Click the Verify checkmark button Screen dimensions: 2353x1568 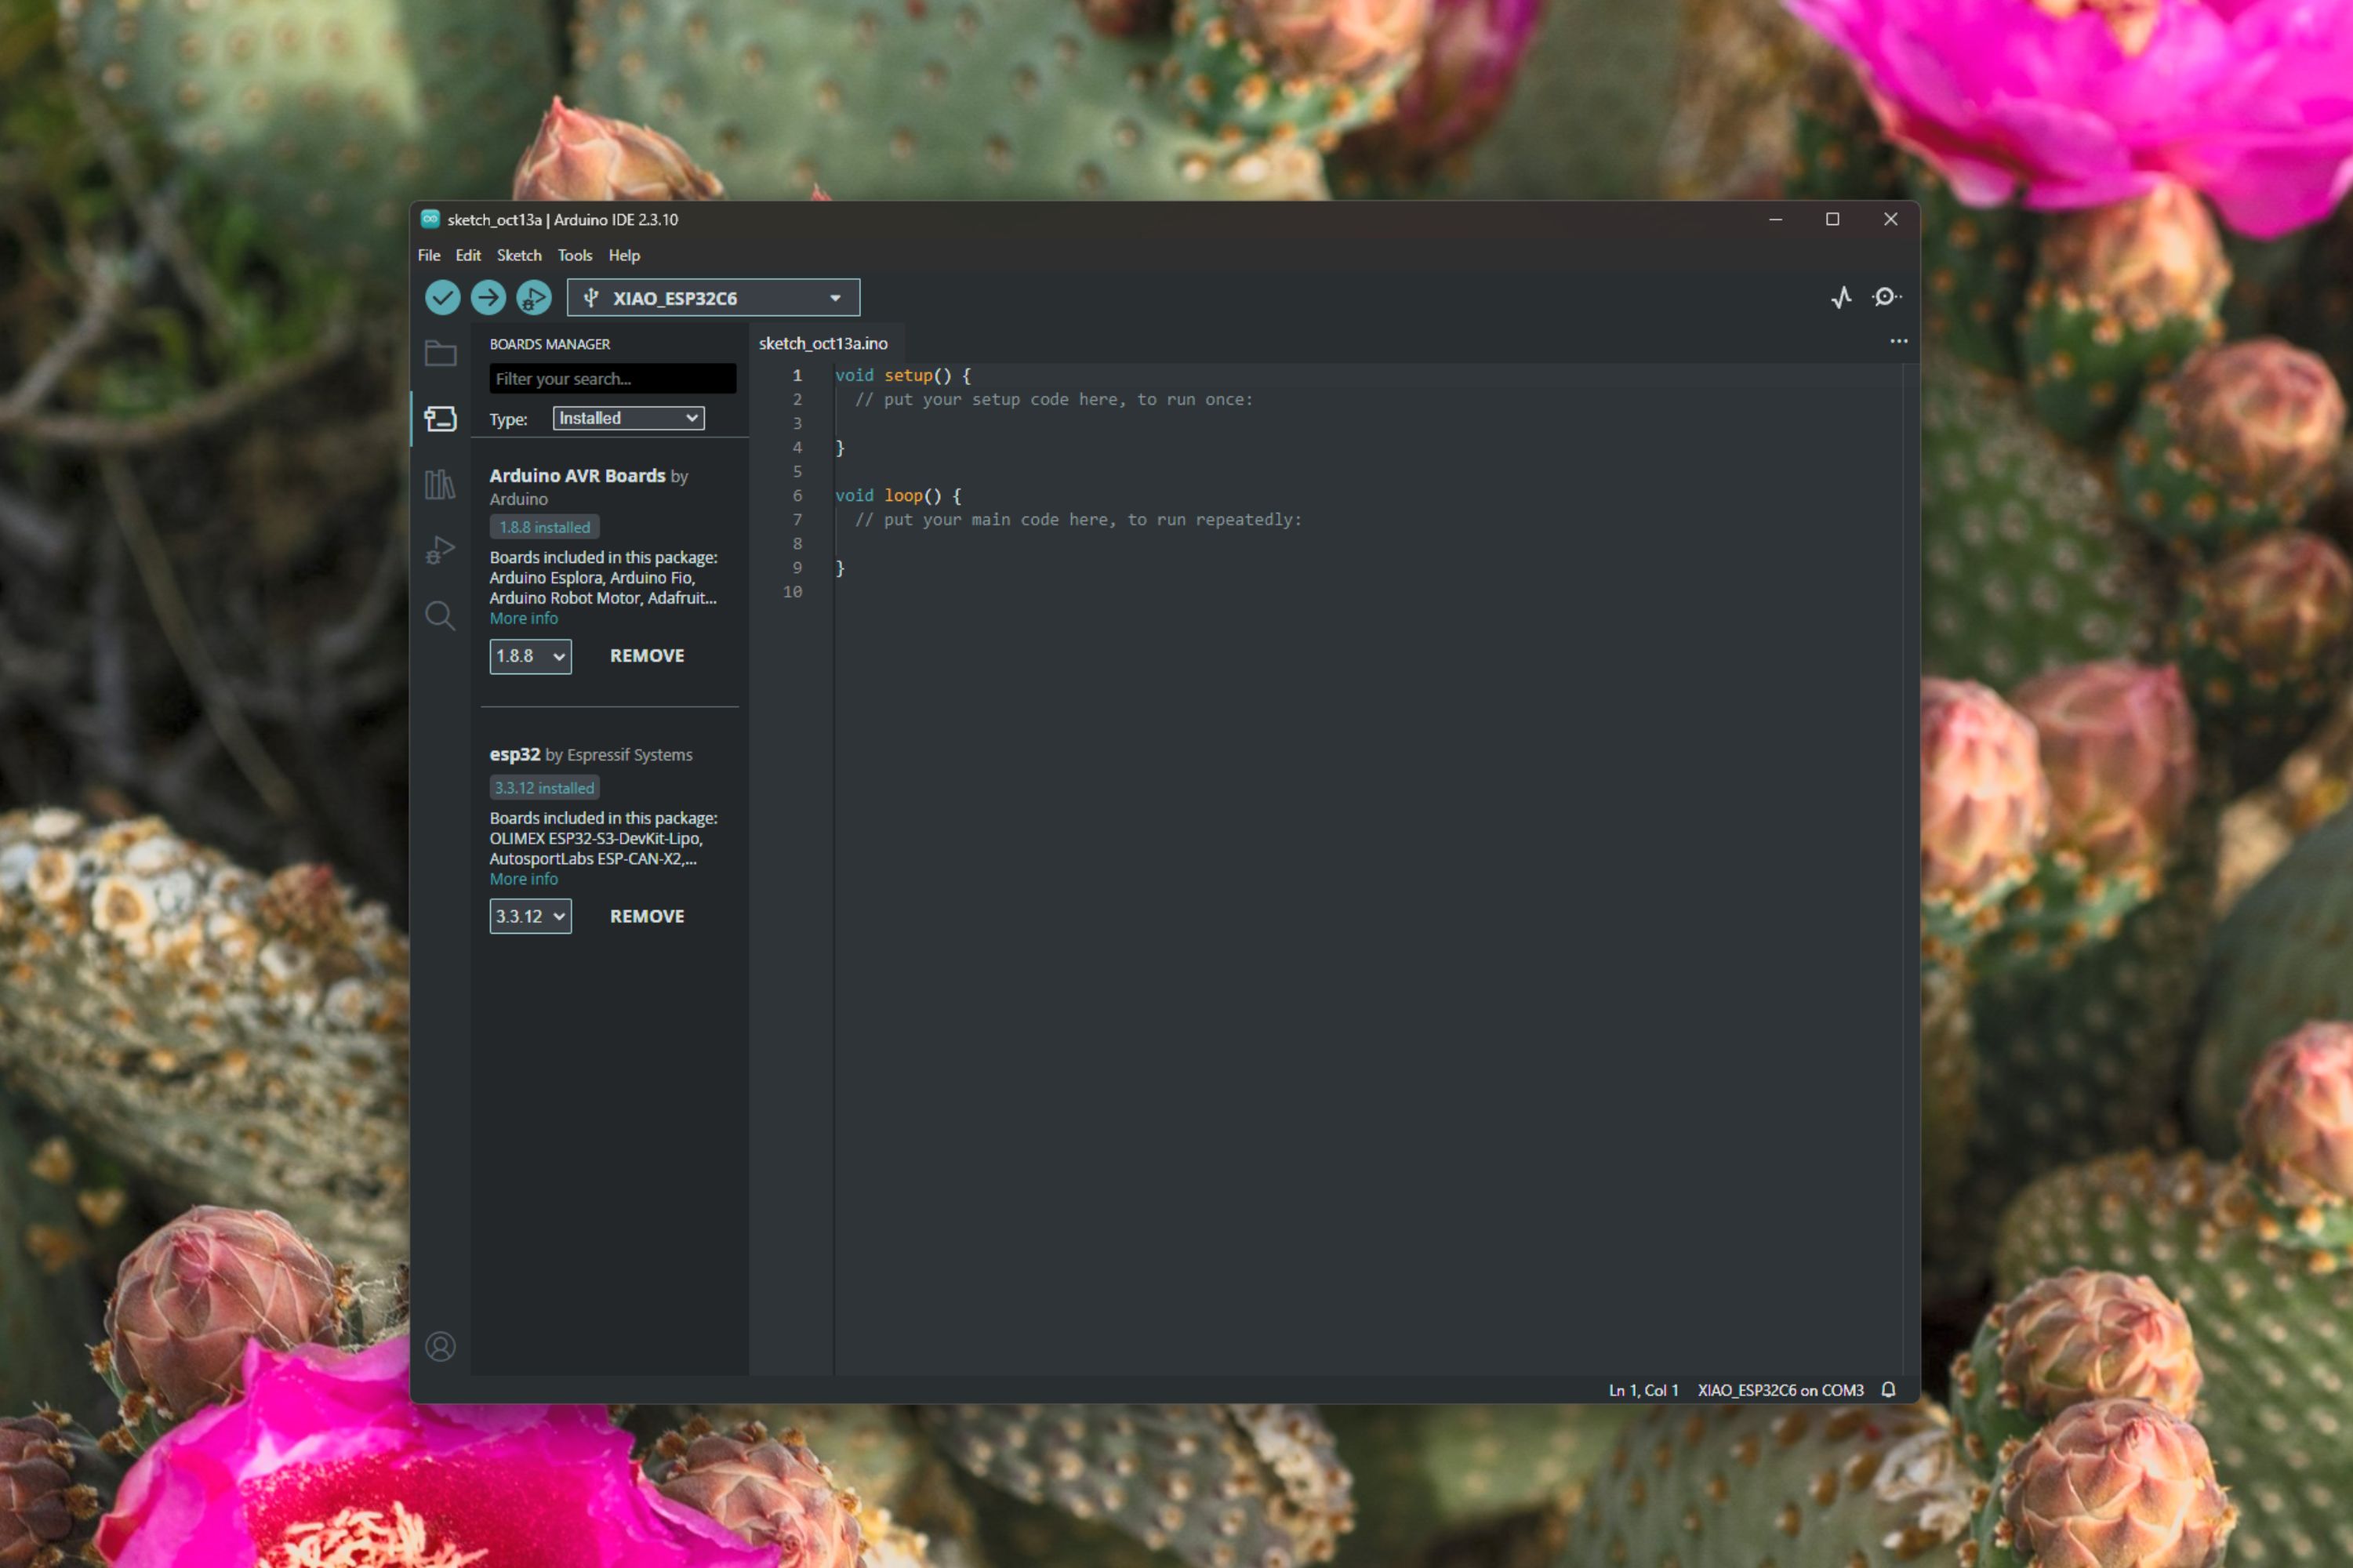click(x=442, y=297)
